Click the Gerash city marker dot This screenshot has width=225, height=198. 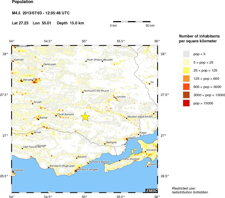point(22,81)
